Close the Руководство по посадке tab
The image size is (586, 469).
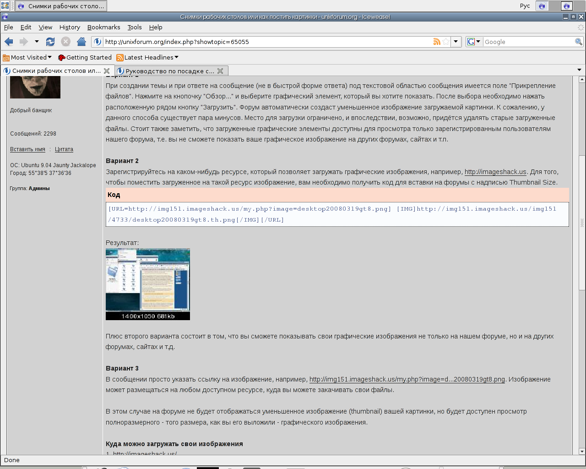tap(220, 71)
